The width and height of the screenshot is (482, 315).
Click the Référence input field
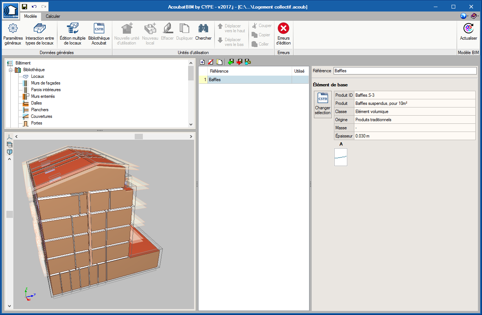coord(405,71)
